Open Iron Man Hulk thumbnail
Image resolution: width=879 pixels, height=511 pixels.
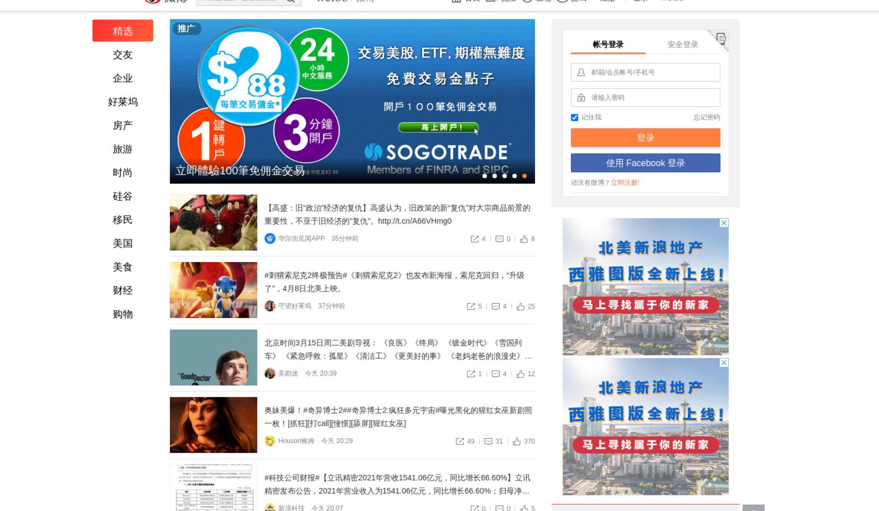point(213,222)
